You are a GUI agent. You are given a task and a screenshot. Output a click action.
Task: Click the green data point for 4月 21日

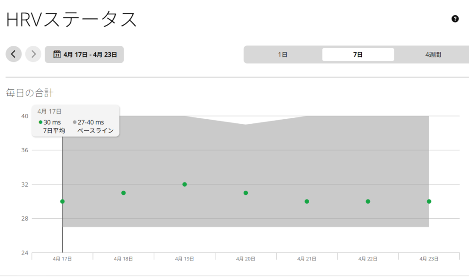point(307,201)
